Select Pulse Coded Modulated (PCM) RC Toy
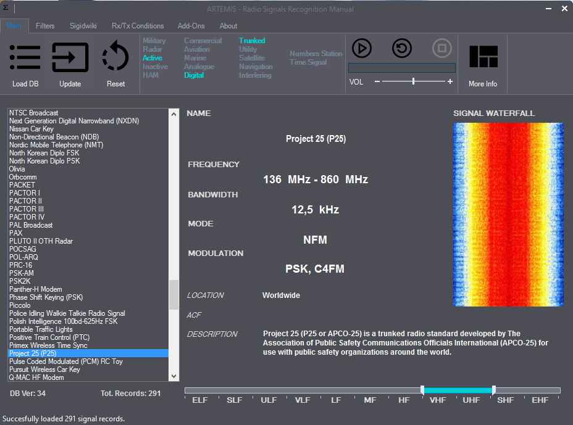This screenshot has height=425, width=573. 88,361
